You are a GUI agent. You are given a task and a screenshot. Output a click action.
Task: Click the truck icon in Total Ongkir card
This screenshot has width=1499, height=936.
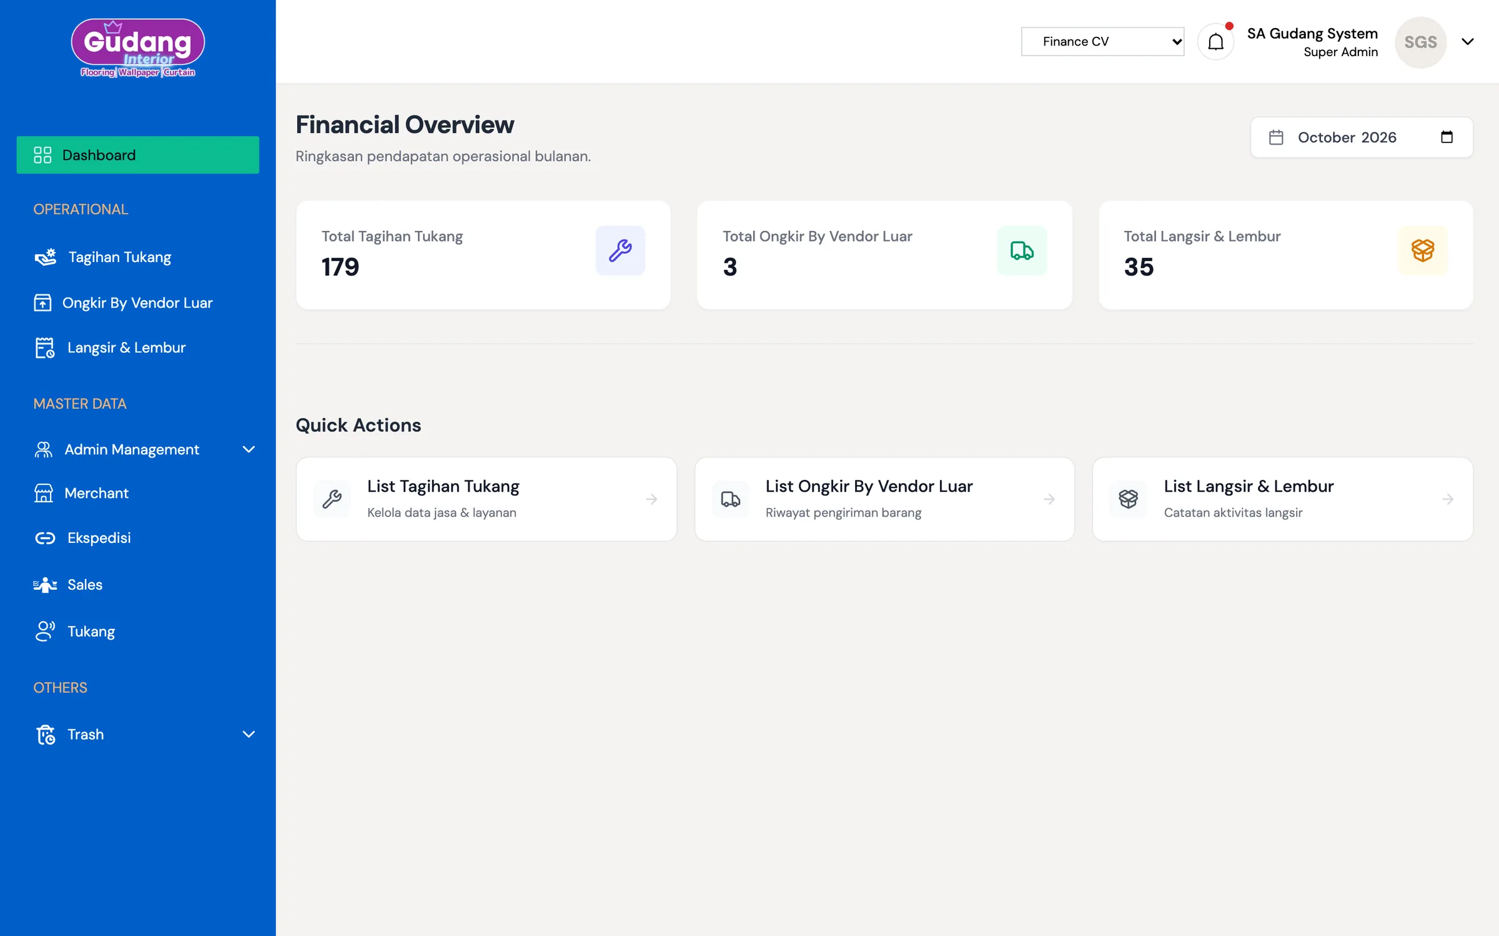click(x=1022, y=250)
